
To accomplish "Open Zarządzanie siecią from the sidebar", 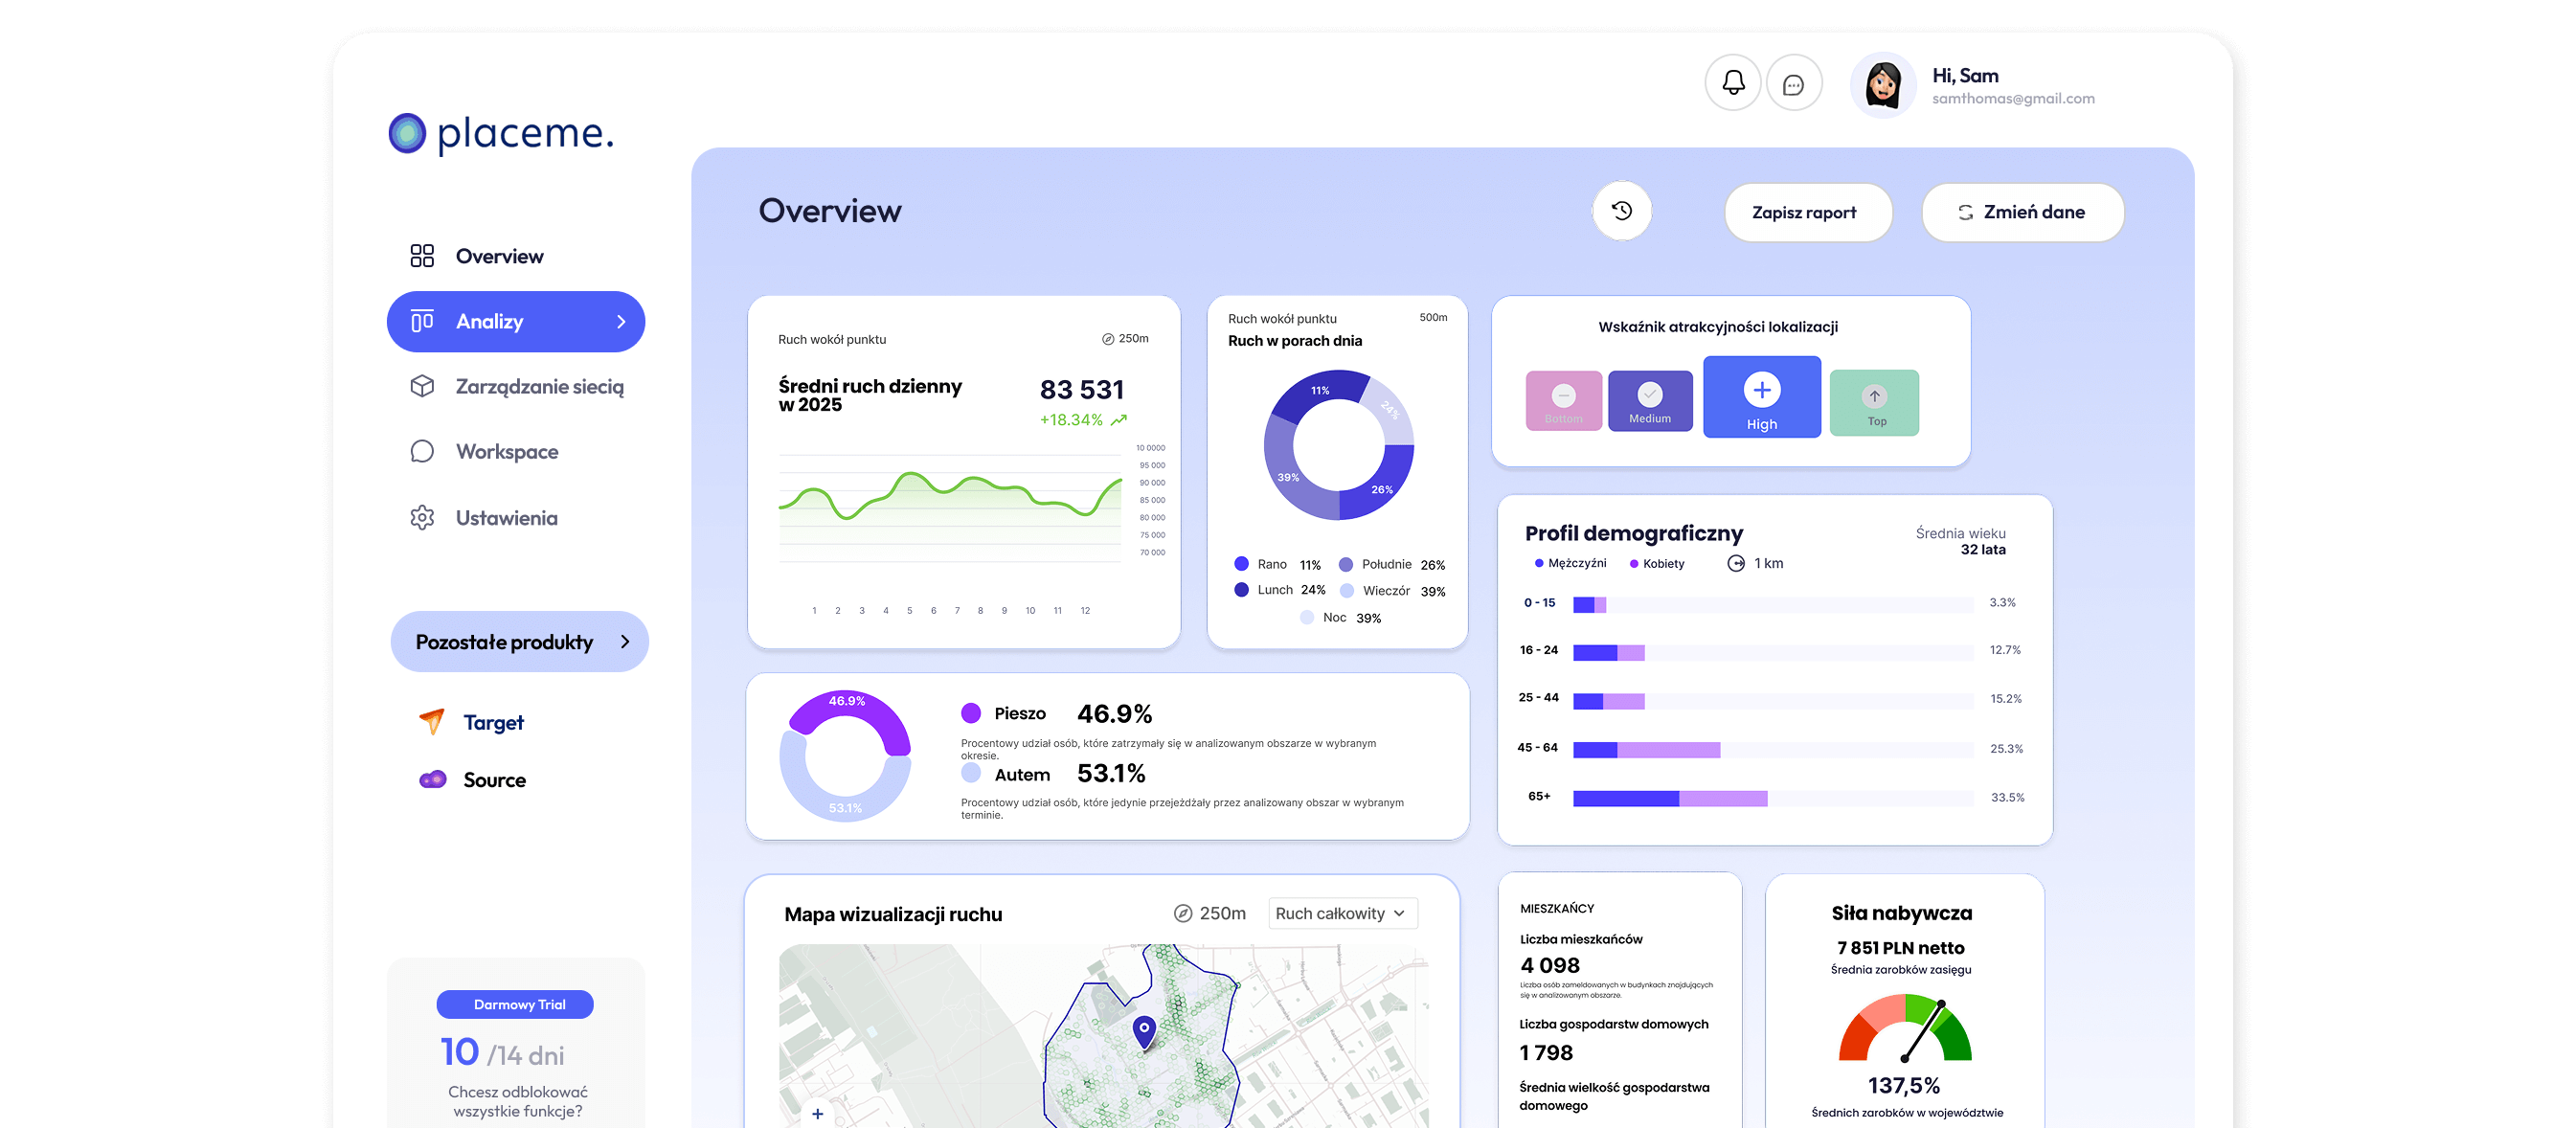I will pyautogui.click(x=541, y=387).
